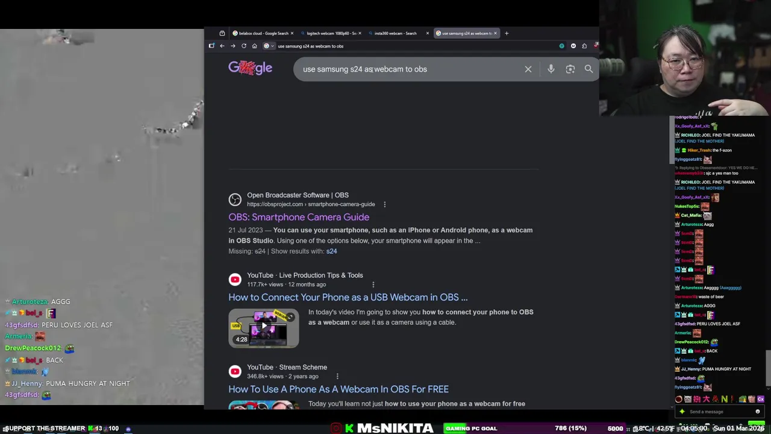Open the extensions puzzle icon in toolbar

(584, 46)
